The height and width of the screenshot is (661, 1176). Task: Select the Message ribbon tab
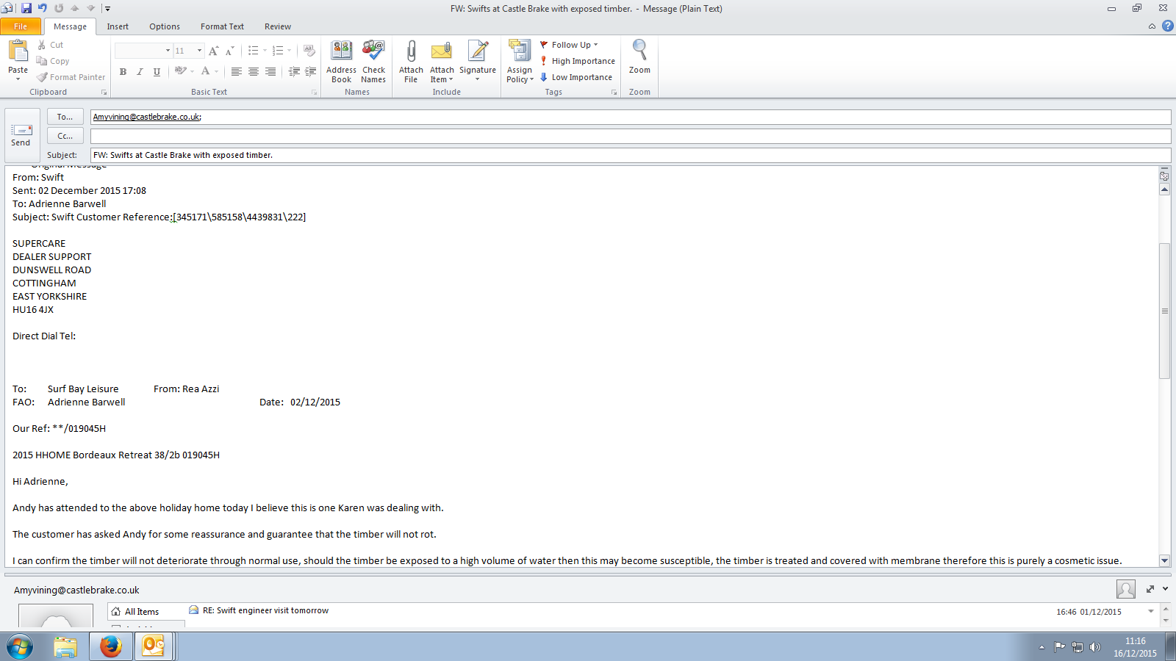coord(70,26)
